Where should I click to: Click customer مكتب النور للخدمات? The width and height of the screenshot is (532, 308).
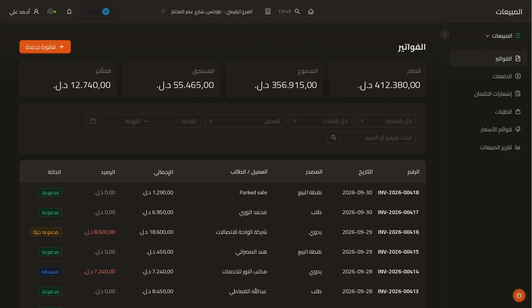coord(244,272)
